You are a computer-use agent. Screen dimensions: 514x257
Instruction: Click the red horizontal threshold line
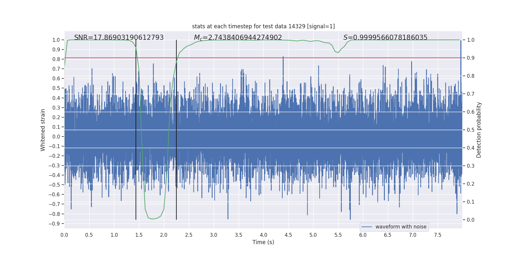(263, 58)
